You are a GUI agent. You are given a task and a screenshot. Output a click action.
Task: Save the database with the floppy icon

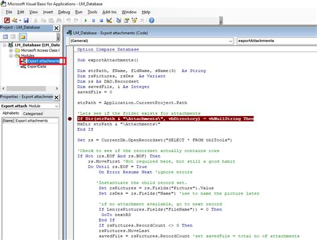[26, 21]
